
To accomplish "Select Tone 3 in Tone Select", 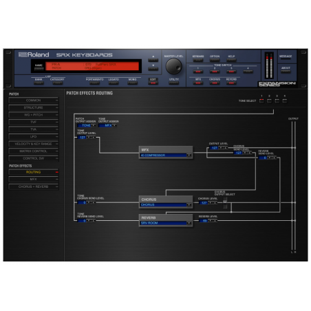I will pyautogui.click(x=277, y=100).
